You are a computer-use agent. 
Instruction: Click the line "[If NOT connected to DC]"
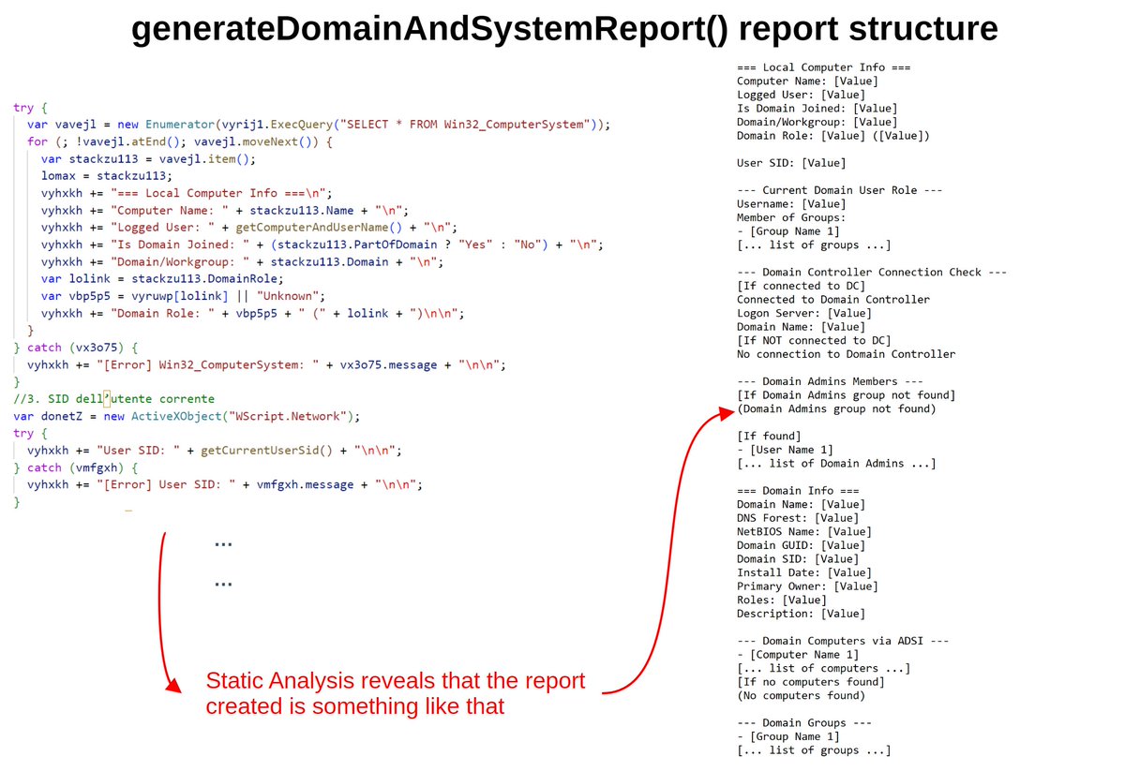(814, 340)
